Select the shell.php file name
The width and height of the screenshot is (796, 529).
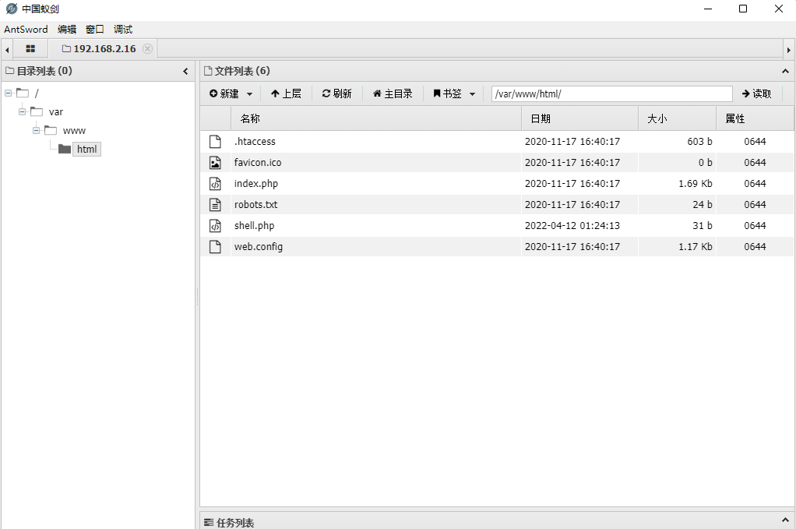pyautogui.click(x=254, y=226)
